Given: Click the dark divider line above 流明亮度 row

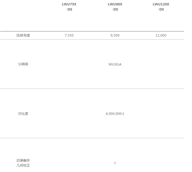Looking at the screenshot, I should pyautogui.click(x=92, y=31).
